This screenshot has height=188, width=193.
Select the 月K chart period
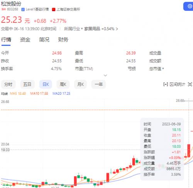pyautogui.click(x=80, y=84)
